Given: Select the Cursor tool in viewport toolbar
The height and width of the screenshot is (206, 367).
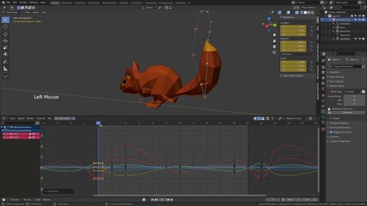Looking at the screenshot, I should pyautogui.click(x=5, y=27).
